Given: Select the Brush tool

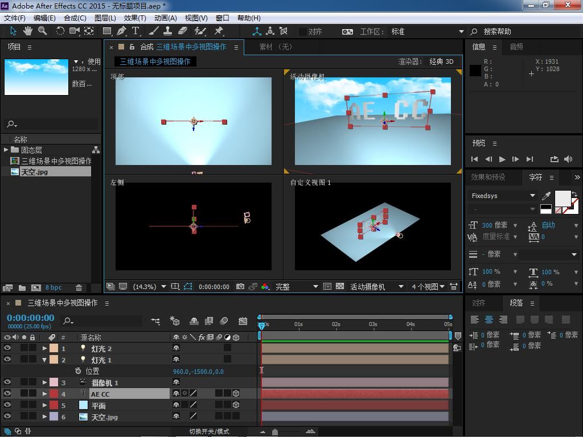Looking at the screenshot, I should coord(154,31).
